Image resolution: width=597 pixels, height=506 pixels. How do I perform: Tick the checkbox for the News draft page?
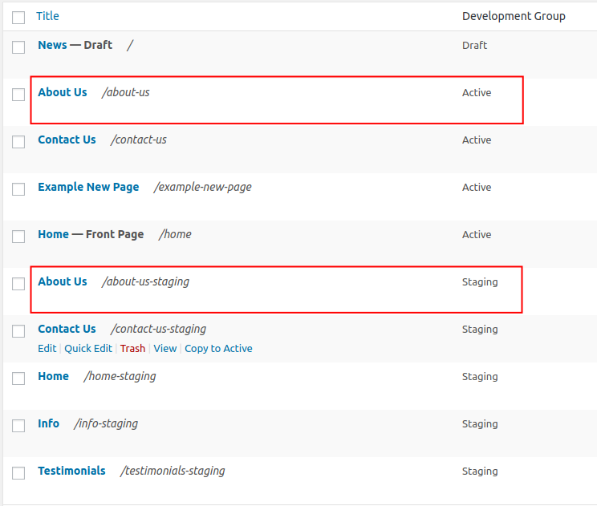coord(18,47)
